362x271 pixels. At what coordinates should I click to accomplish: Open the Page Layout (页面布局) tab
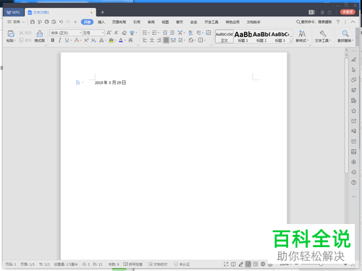pyautogui.click(x=119, y=22)
